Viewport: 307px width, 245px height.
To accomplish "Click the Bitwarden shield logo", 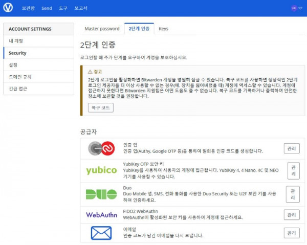I will click(x=9, y=8).
